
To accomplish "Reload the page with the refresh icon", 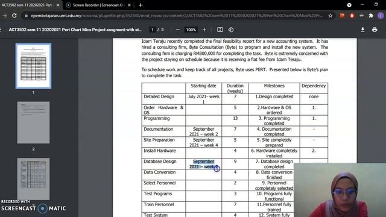I will pos(14,16).
